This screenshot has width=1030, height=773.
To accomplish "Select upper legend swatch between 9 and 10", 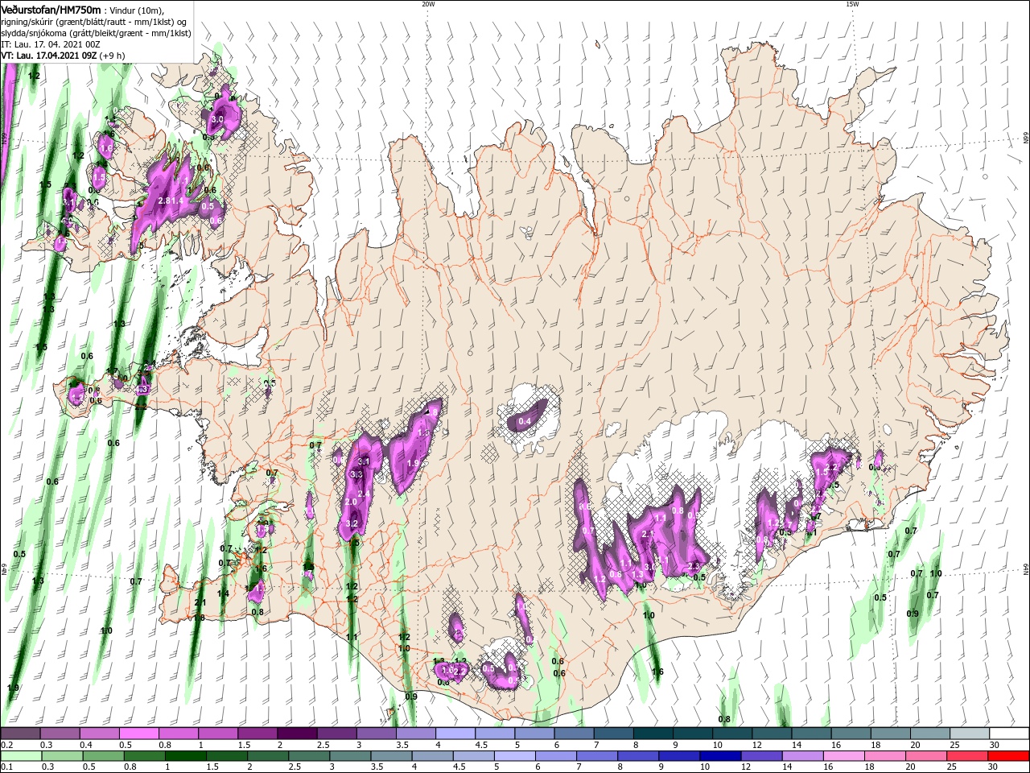I will [692, 734].
